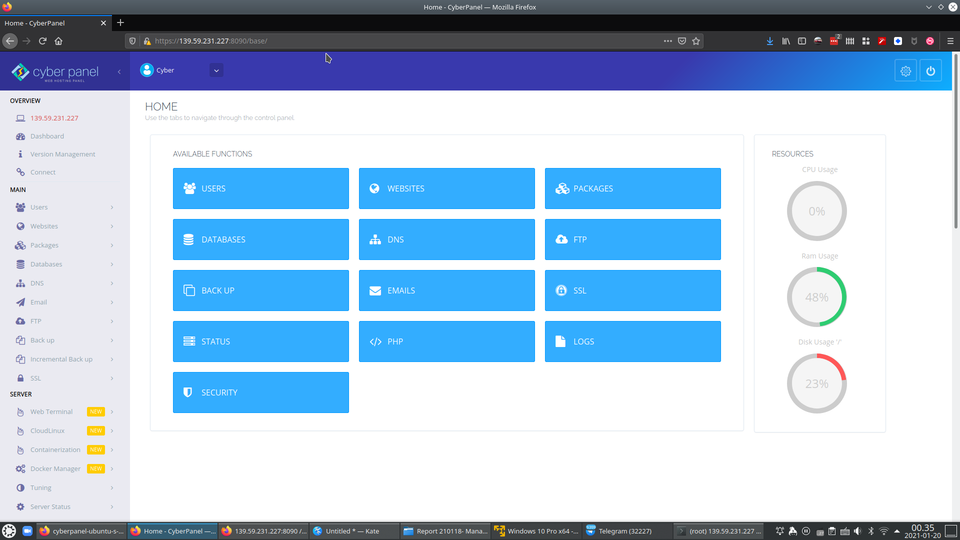Open the Firefox hamburger menu

pos(950,41)
